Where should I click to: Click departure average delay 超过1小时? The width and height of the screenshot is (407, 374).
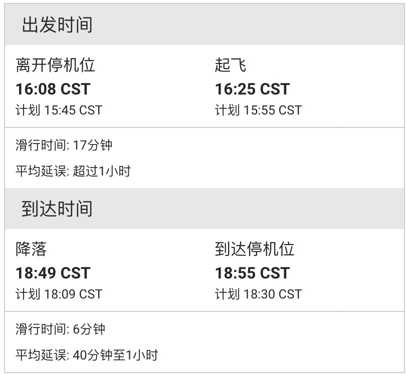pos(102,171)
